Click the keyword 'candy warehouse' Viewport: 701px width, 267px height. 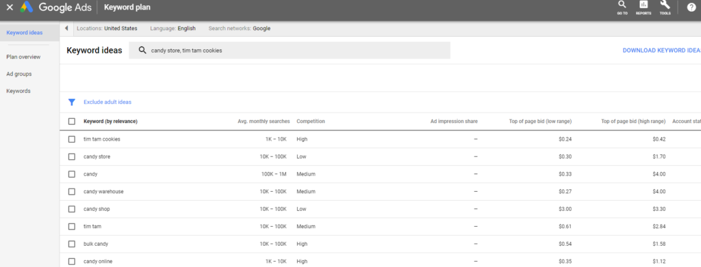(104, 191)
